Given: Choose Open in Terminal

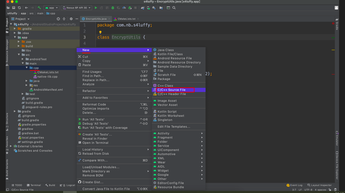Looking at the screenshot, I should pyautogui.click(x=114, y=143).
